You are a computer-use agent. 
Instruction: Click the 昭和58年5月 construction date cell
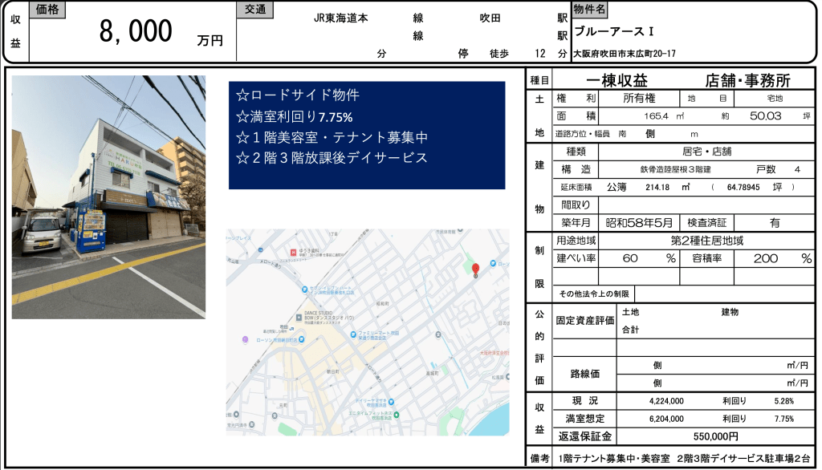point(638,222)
